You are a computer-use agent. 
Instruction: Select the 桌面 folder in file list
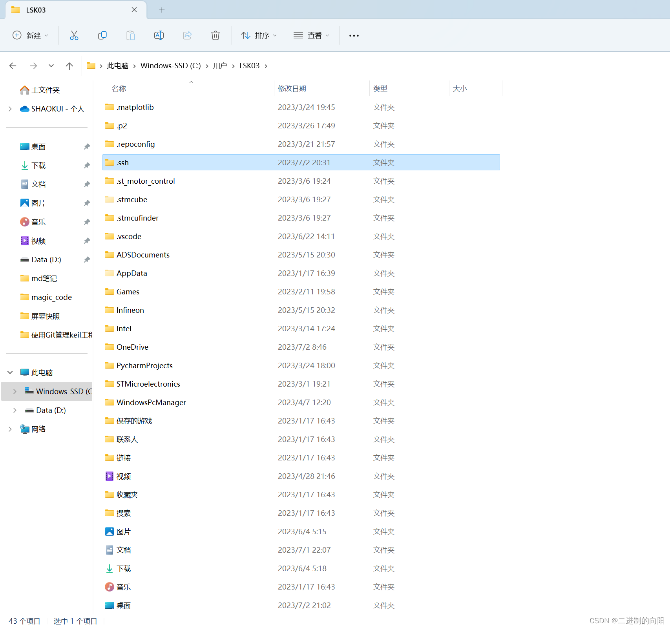pos(301,605)
